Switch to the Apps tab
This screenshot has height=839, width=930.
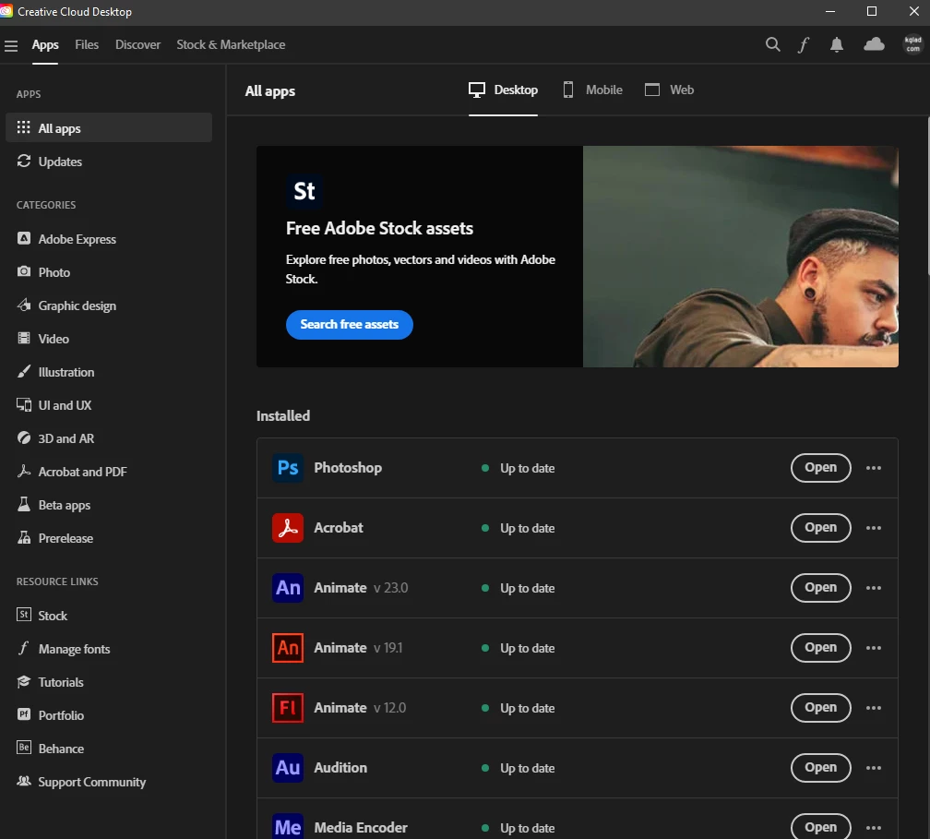[45, 44]
